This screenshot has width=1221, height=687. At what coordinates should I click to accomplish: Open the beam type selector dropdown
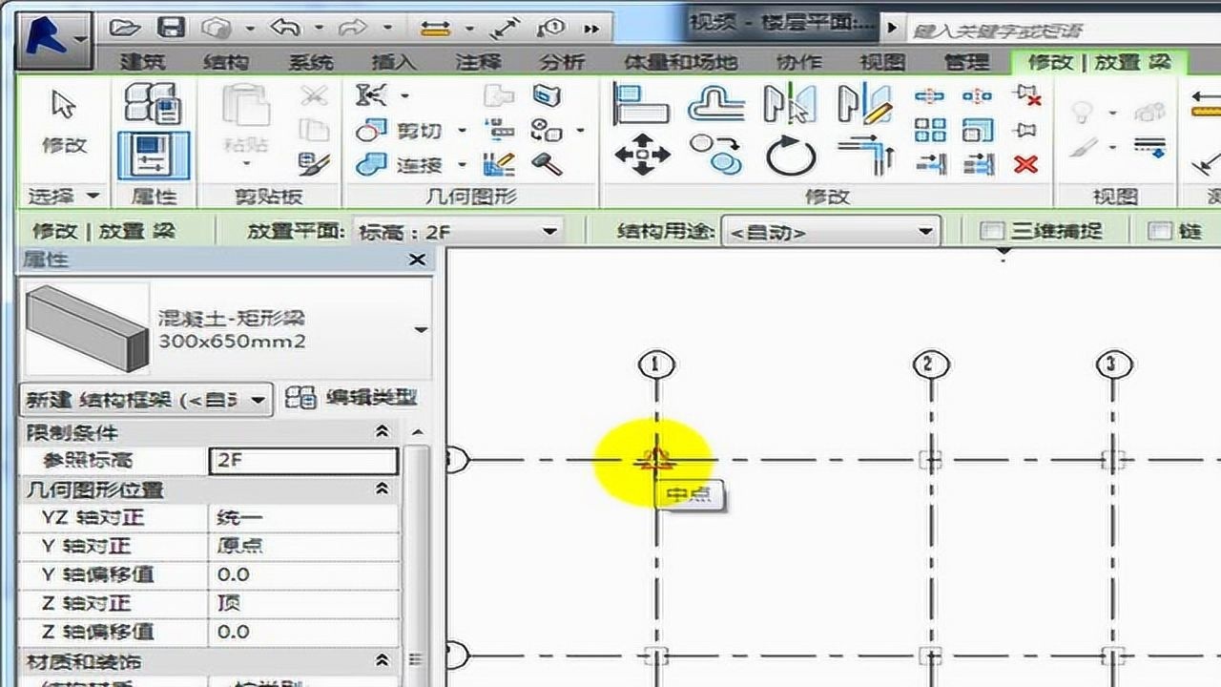(x=421, y=329)
